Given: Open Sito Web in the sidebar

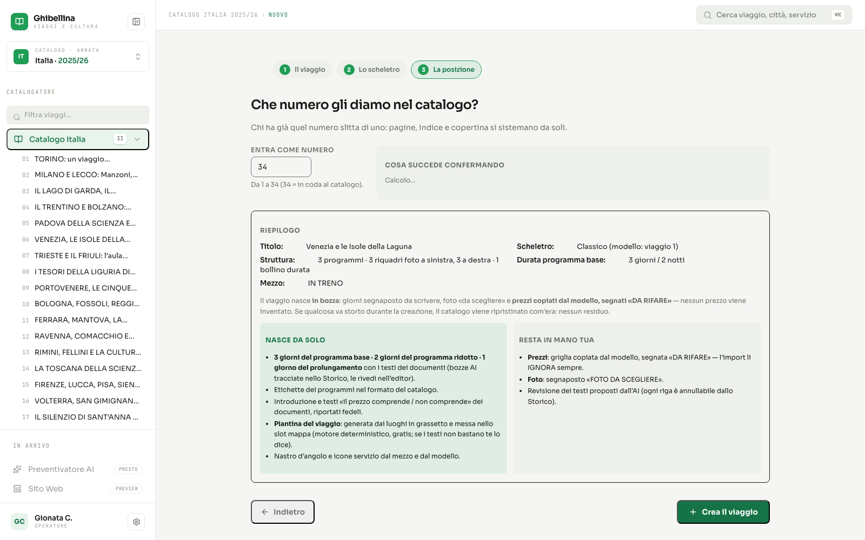Looking at the screenshot, I should tap(78, 489).
